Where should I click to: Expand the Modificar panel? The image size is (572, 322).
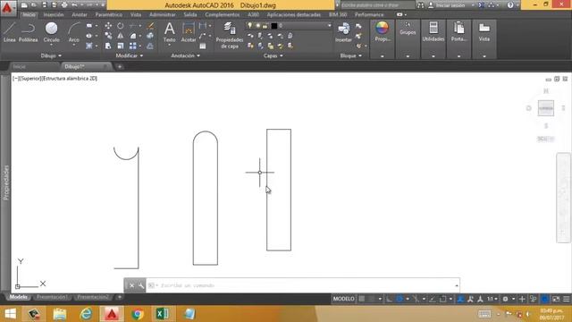coord(130,55)
